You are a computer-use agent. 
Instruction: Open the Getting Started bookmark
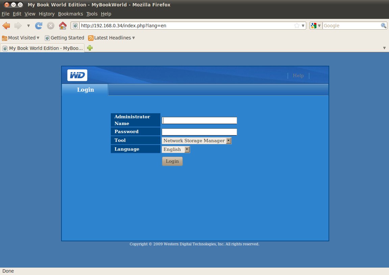pyautogui.click(x=64, y=38)
